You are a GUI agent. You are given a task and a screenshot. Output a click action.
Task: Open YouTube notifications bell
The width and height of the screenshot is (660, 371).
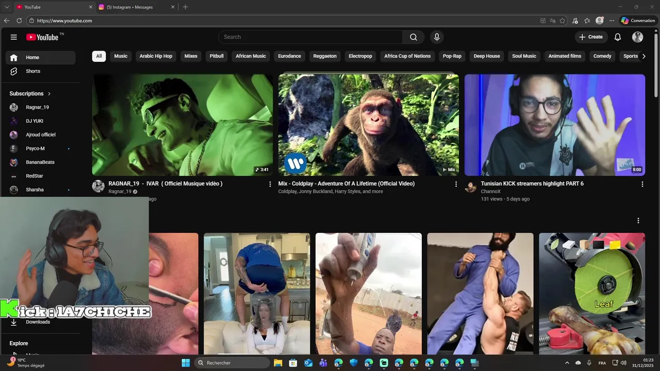pos(618,37)
